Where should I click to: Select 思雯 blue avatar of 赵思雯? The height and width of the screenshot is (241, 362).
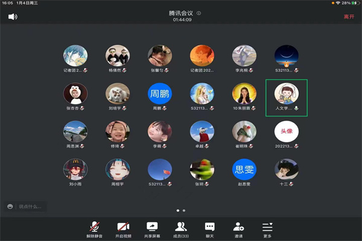[244, 170]
